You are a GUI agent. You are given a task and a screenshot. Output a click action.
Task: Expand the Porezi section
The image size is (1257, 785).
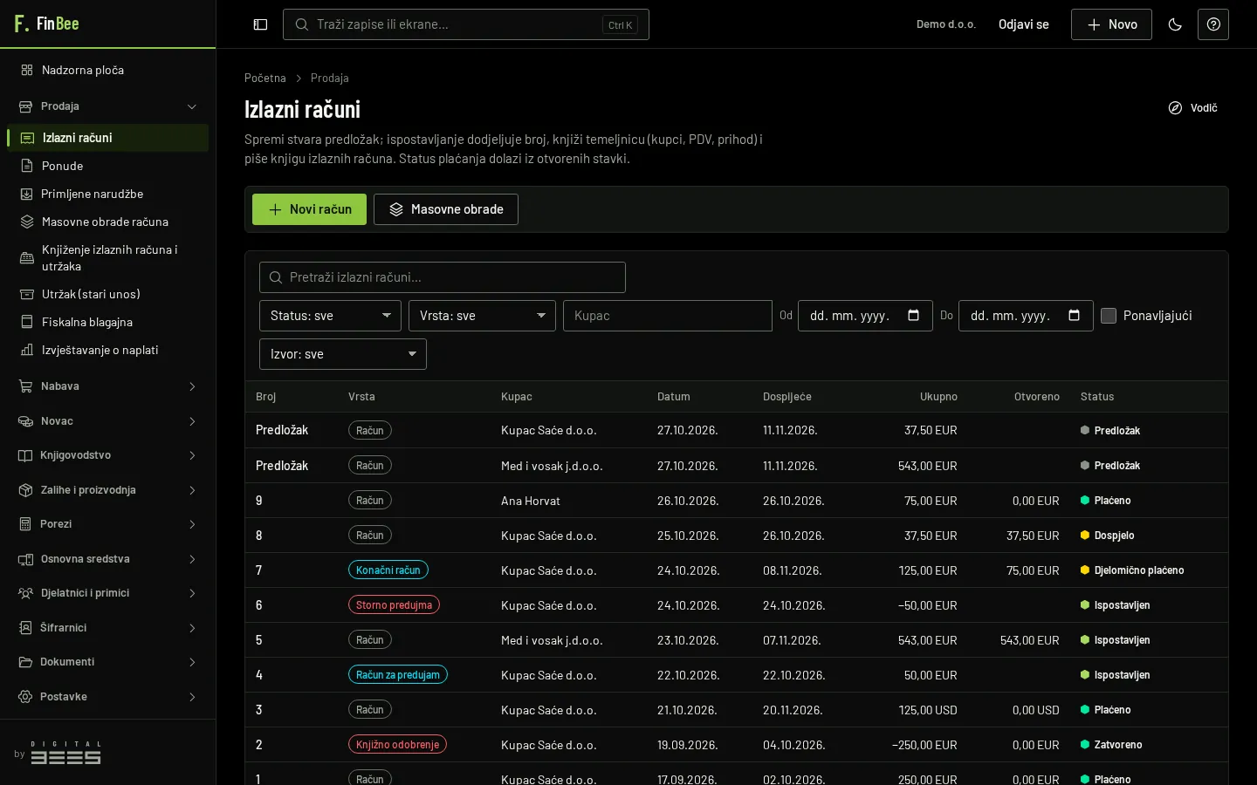(107, 524)
